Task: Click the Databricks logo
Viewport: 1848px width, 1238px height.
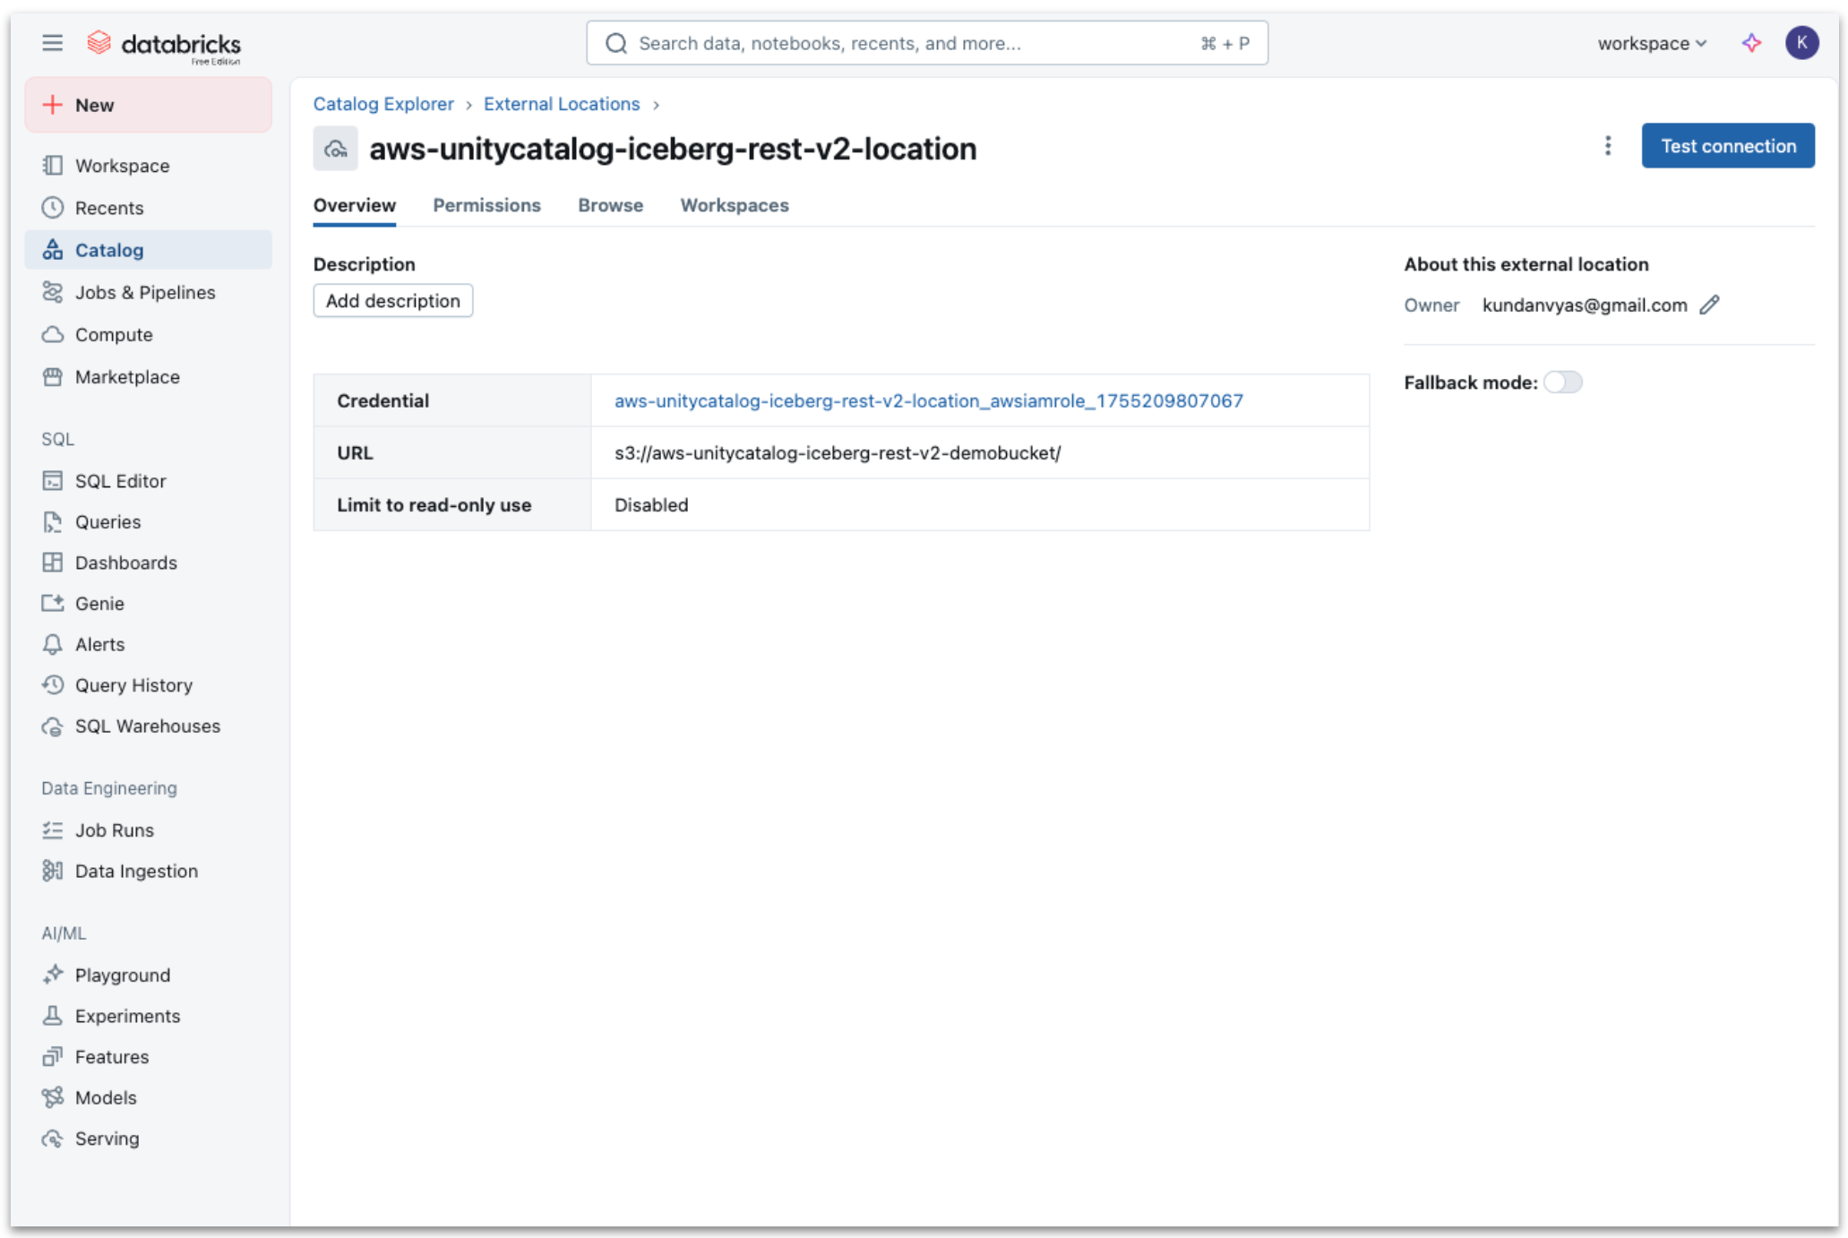Action: [164, 43]
